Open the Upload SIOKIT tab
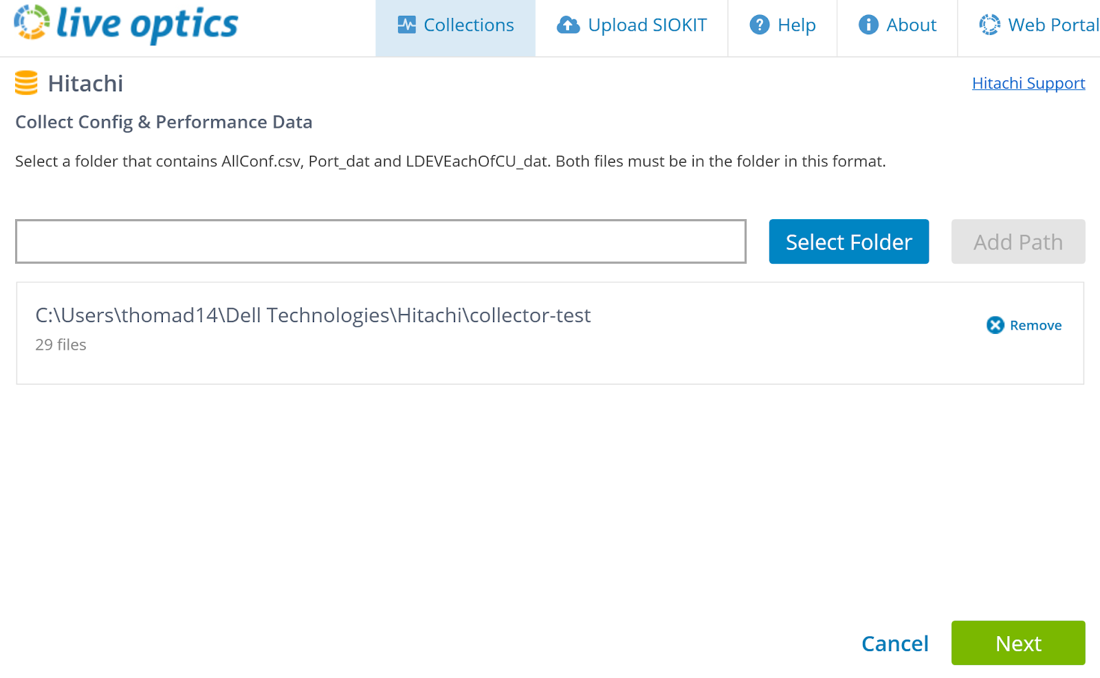1100x678 pixels. coord(647,25)
